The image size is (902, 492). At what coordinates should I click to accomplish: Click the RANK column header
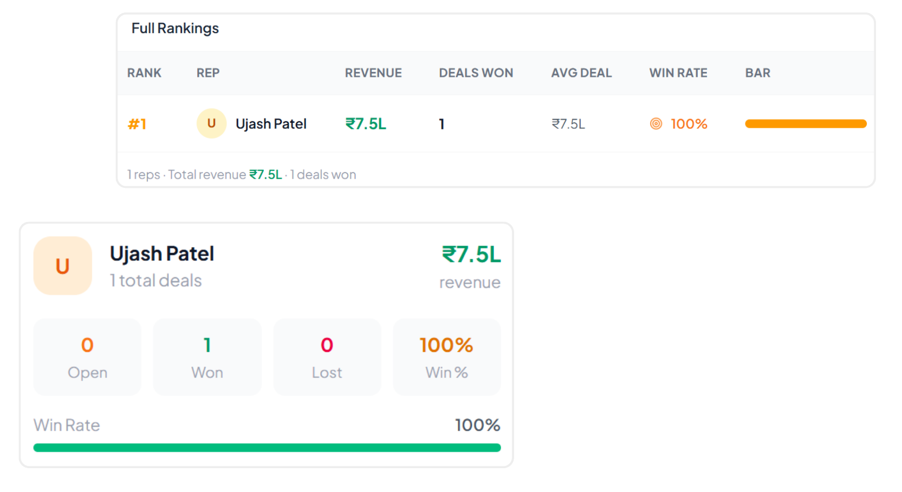144,73
